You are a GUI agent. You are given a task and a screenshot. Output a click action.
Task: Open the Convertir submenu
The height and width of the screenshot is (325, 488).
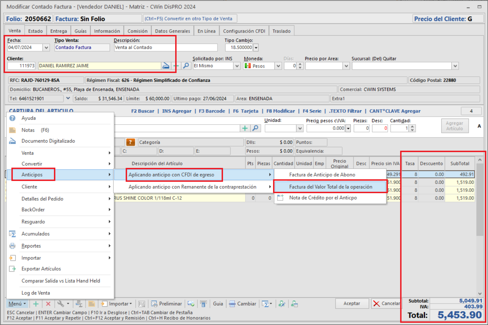pos(60,164)
